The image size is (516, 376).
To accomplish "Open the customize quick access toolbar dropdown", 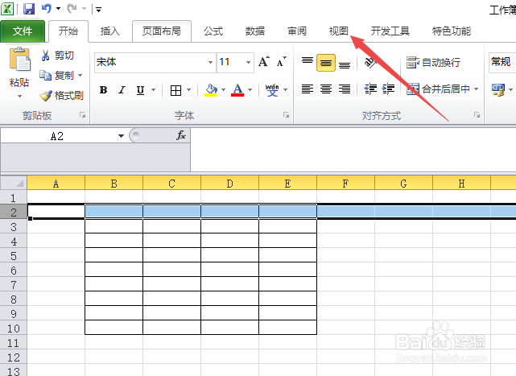I will [x=98, y=9].
